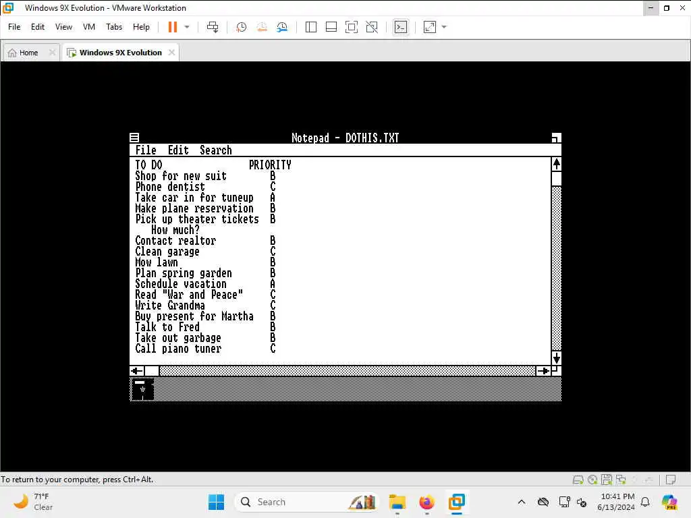The width and height of the screenshot is (691, 518).
Task: Click the line 'Make plane reservation'
Action: tap(194, 208)
